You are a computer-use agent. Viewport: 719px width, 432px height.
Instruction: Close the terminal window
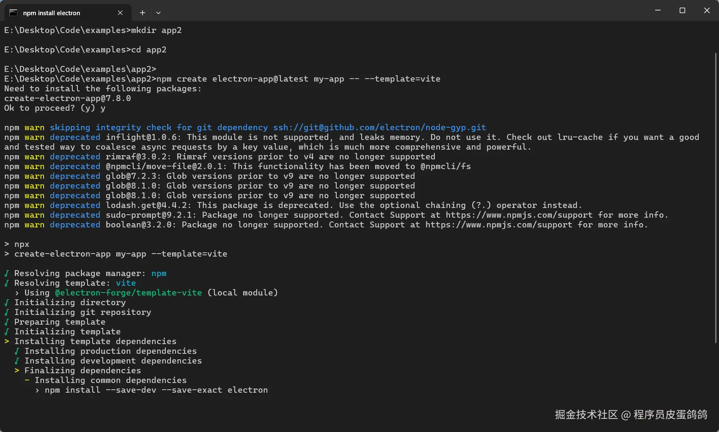707,11
